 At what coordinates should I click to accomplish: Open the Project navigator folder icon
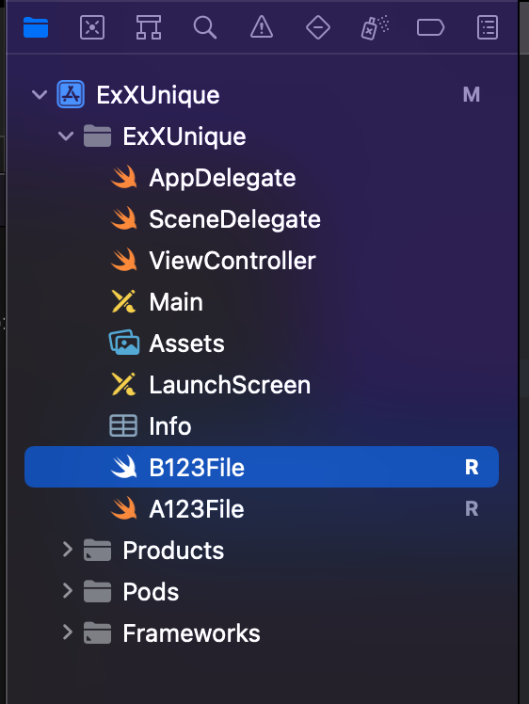tap(36, 27)
